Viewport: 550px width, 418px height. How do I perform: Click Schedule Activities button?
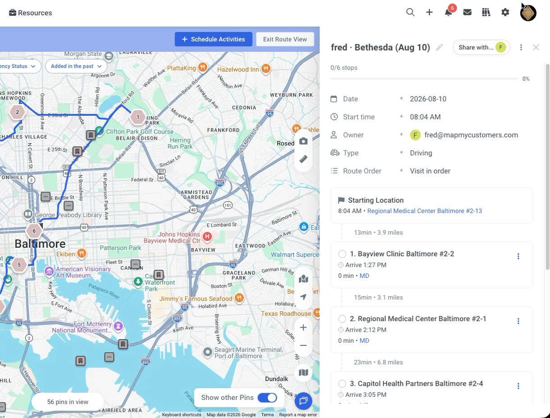[213, 39]
